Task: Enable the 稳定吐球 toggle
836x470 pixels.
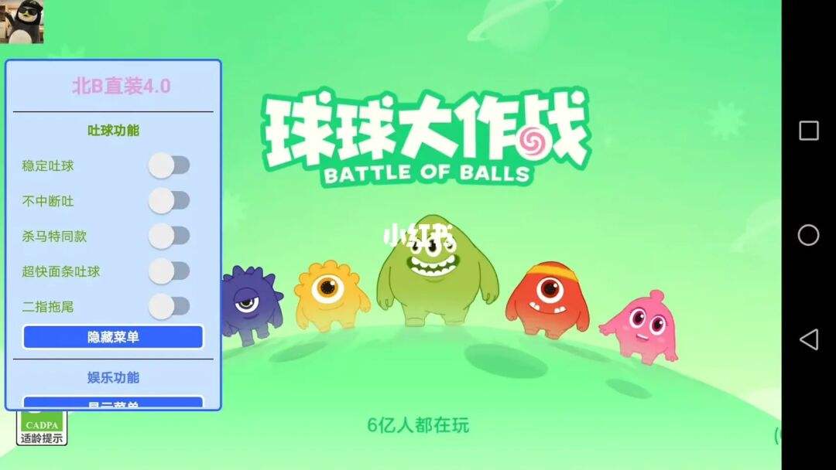Action: (x=169, y=165)
